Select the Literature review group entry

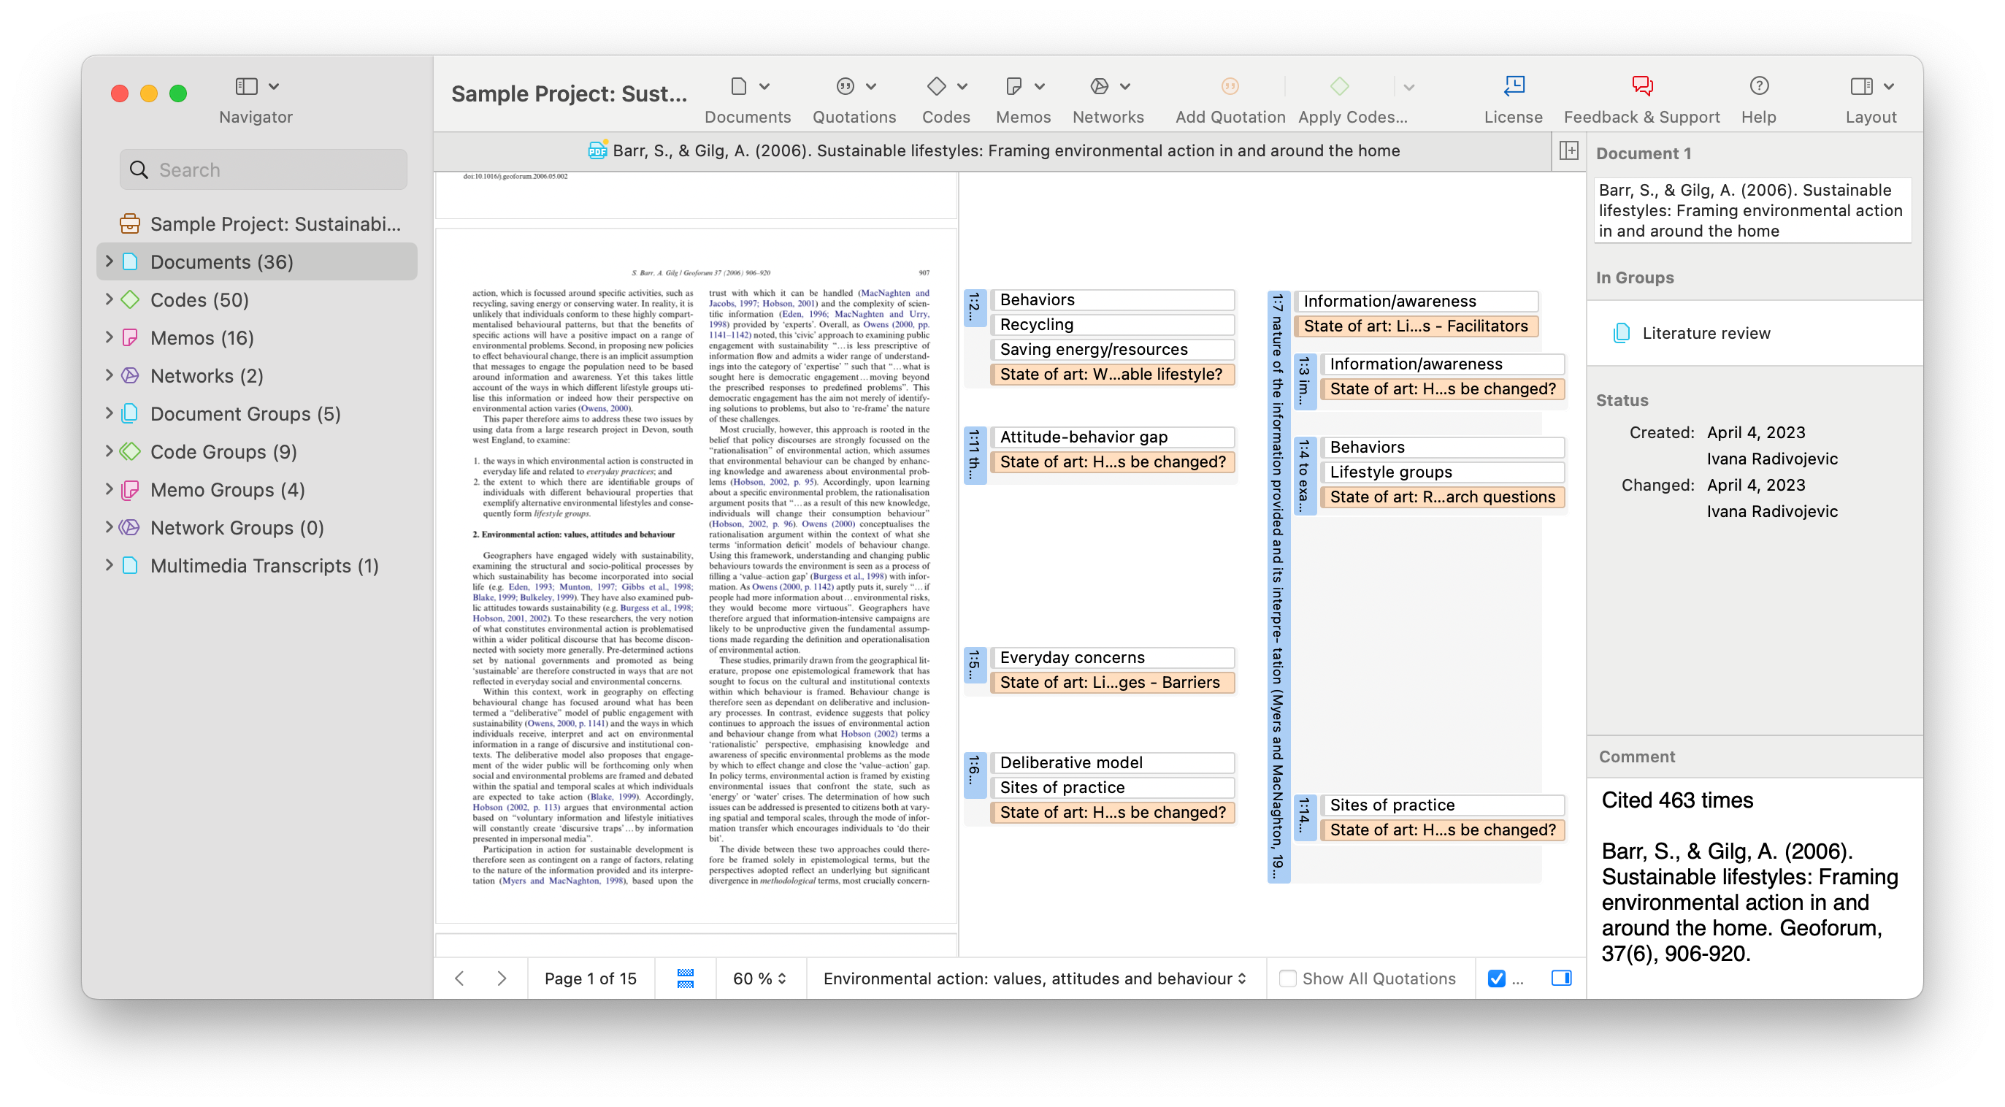pos(1706,332)
